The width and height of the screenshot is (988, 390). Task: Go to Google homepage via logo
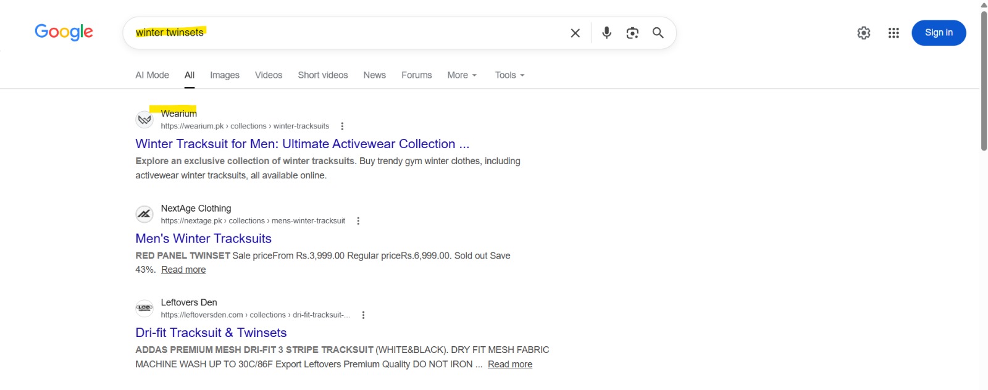[64, 32]
